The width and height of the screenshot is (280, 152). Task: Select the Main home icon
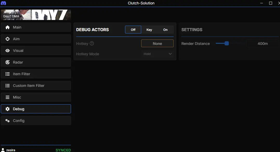7,27
